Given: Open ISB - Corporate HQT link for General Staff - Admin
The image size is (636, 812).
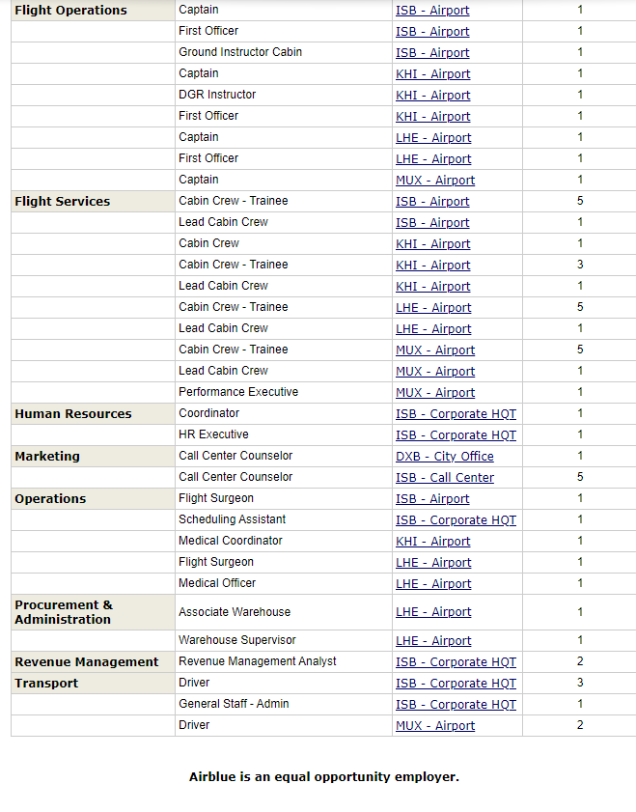Looking at the screenshot, I should click(x=456, y=704).
